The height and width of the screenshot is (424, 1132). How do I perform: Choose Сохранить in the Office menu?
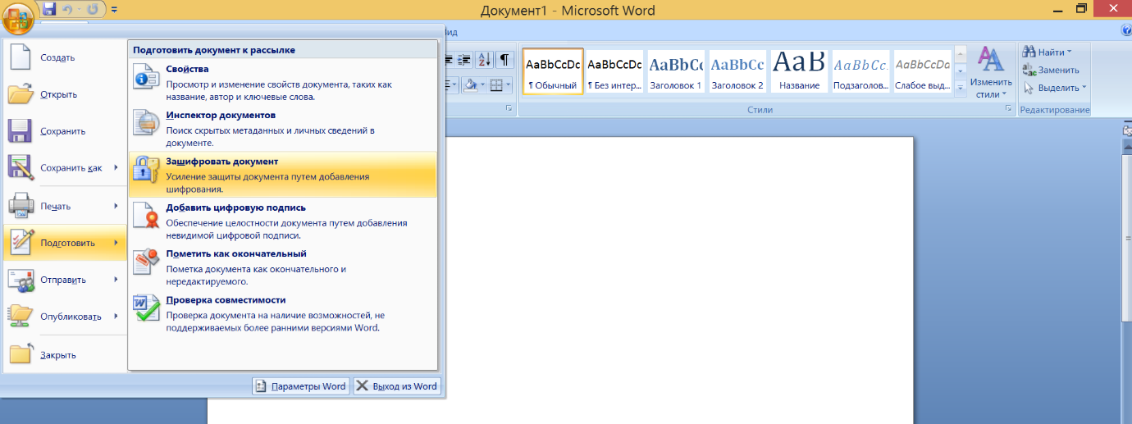[x=65, y=131]
